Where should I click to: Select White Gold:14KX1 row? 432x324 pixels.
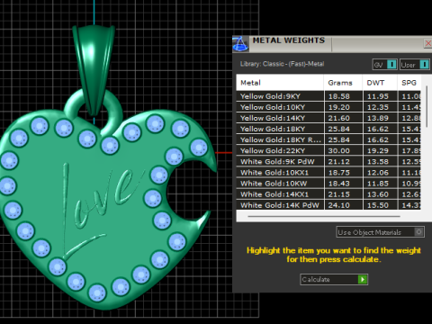point(328,194)
